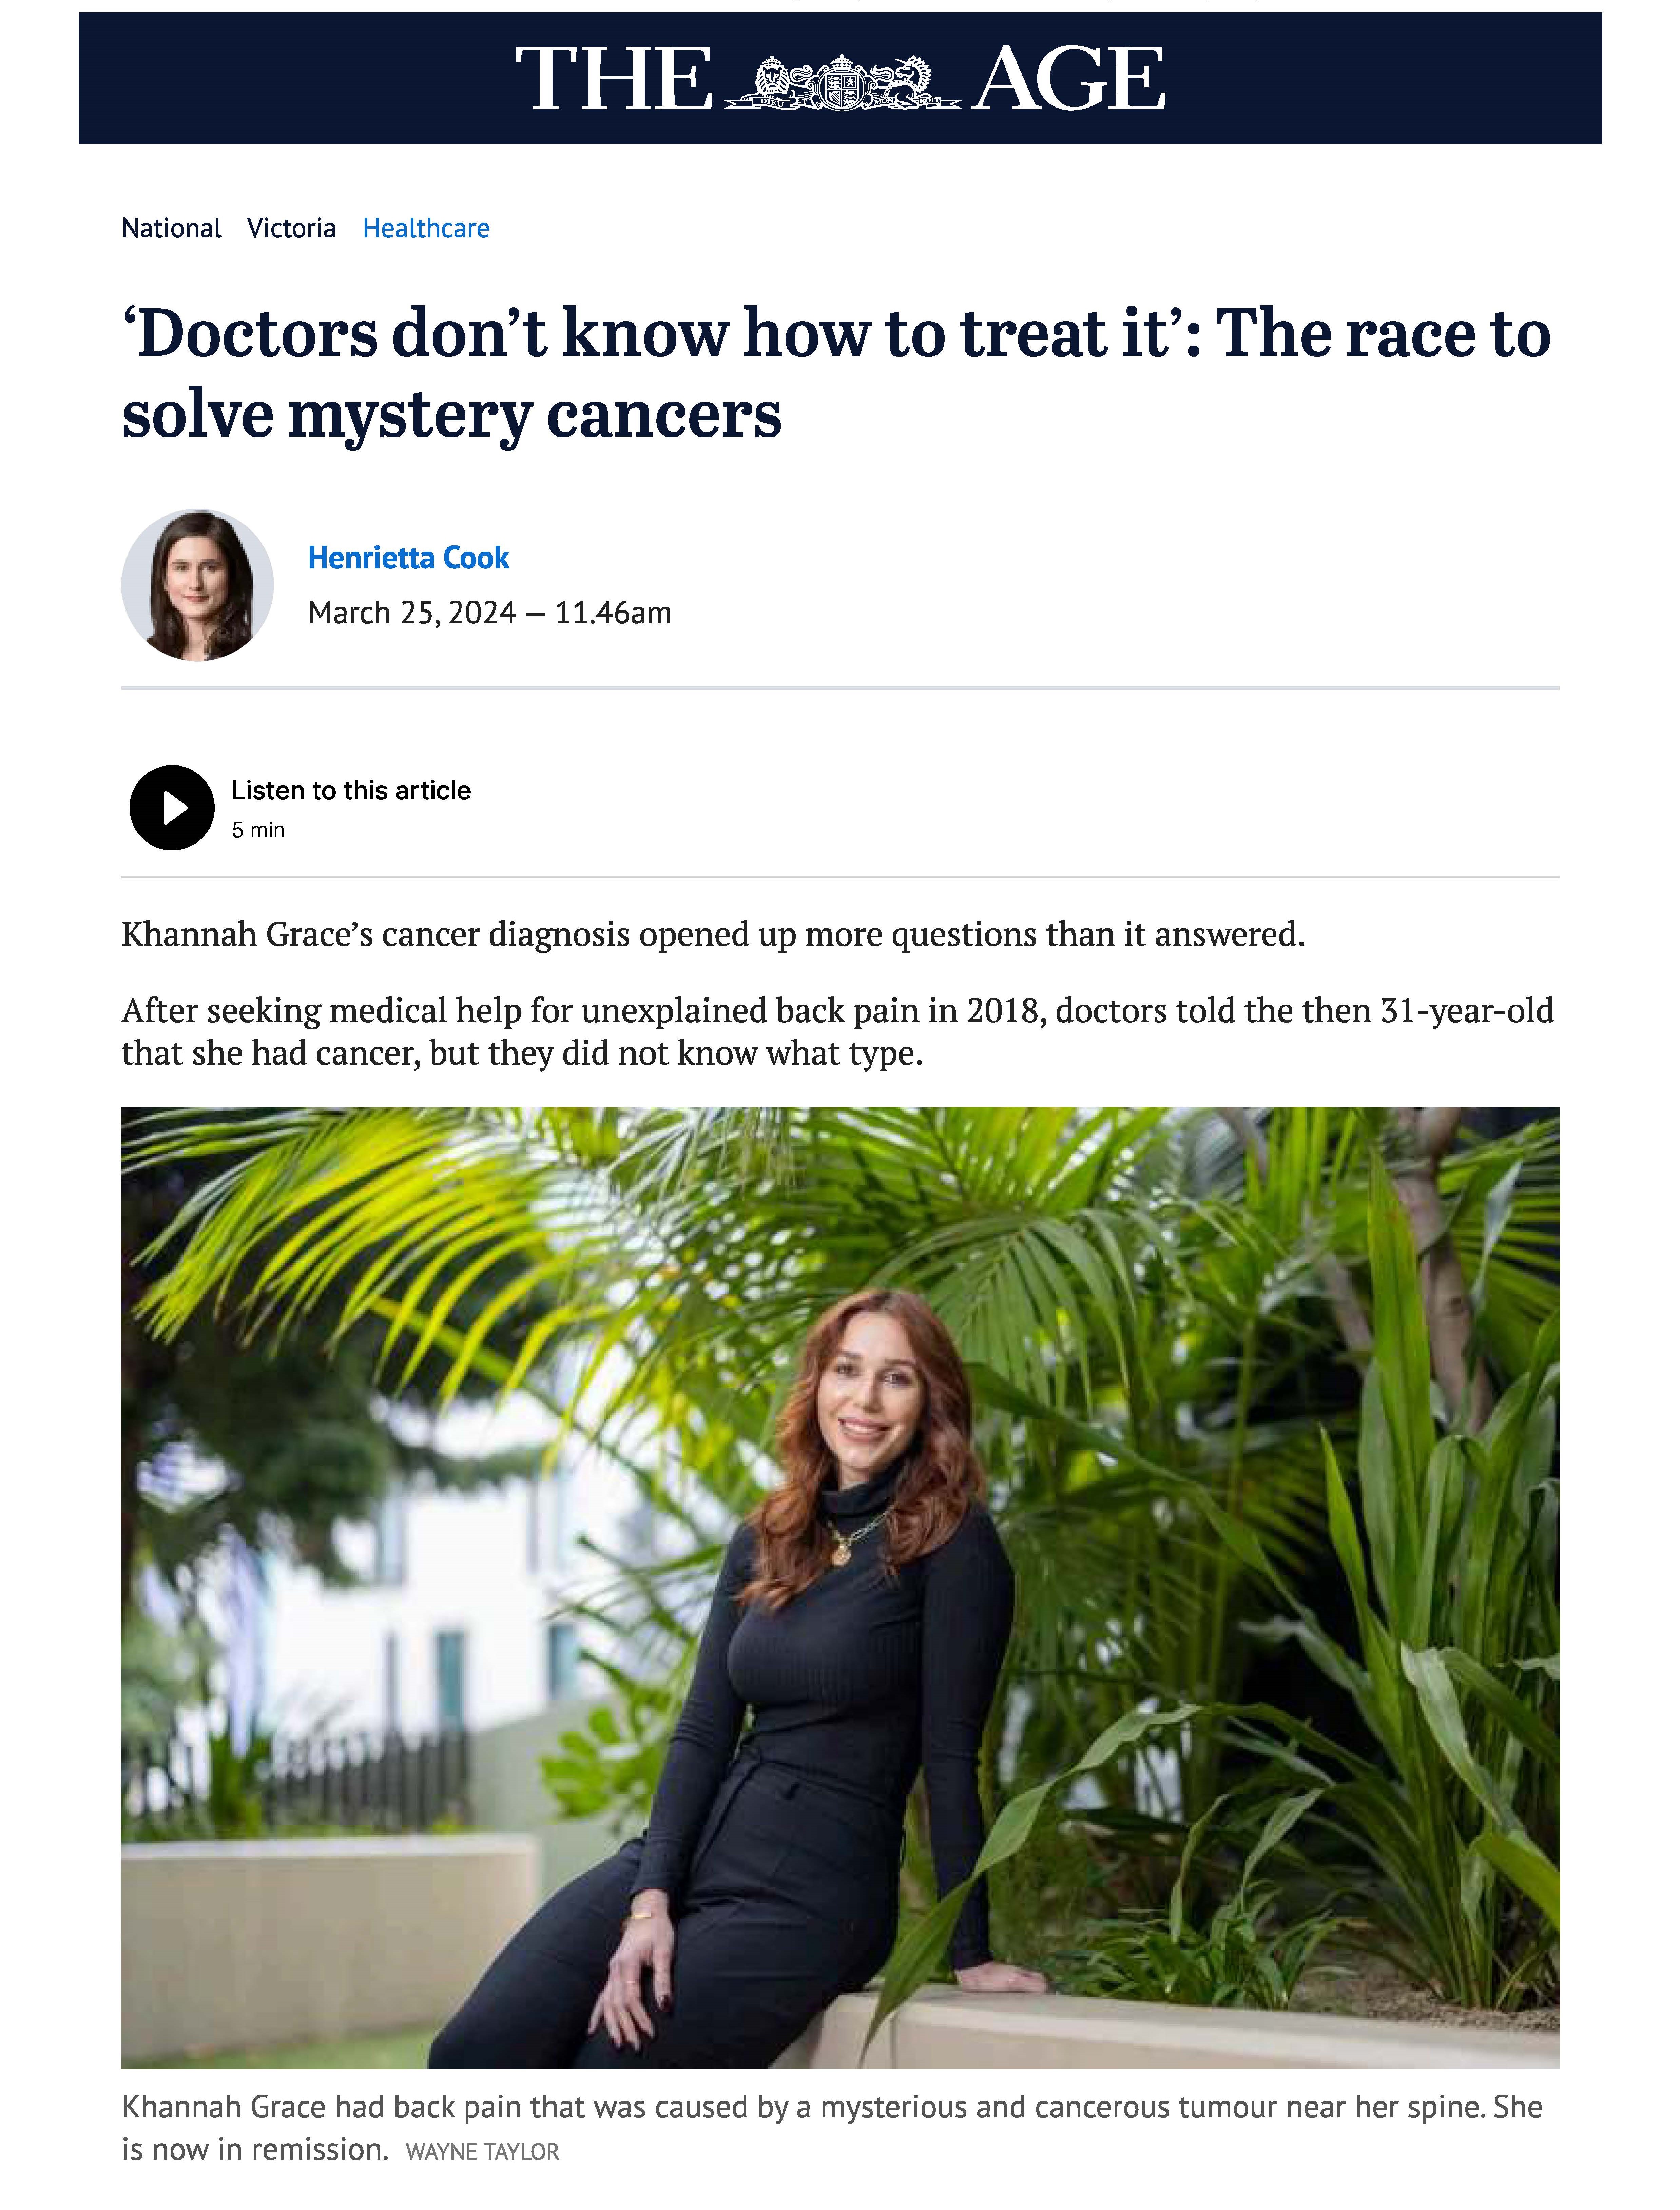Click the photo caption about the cancerous tumour

[832, 2127]
